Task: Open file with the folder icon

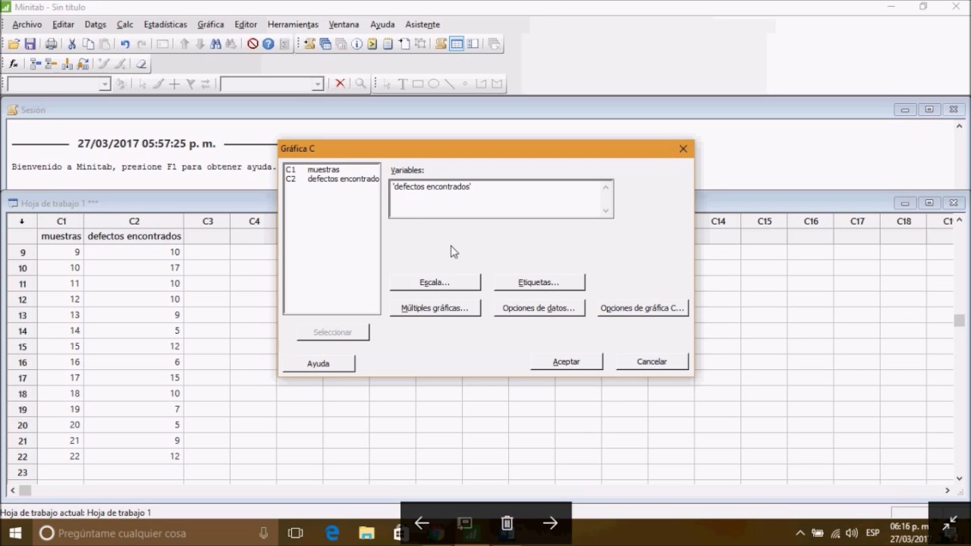Action: pos(14,44)
